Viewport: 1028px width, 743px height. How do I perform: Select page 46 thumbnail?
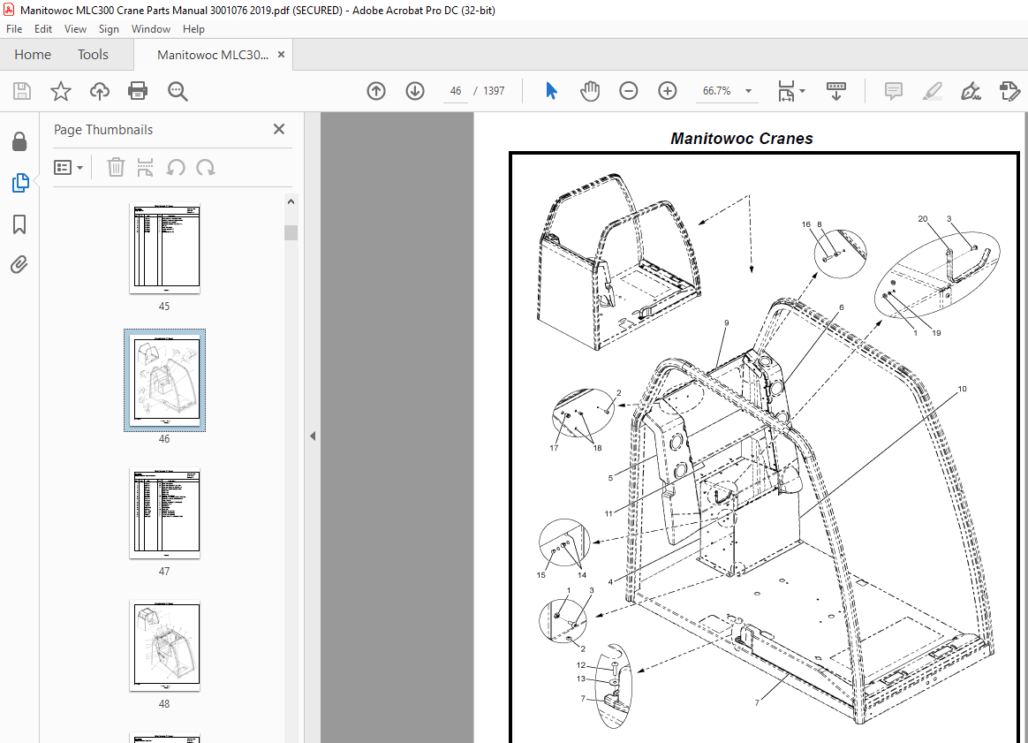[x=164, y=381]
